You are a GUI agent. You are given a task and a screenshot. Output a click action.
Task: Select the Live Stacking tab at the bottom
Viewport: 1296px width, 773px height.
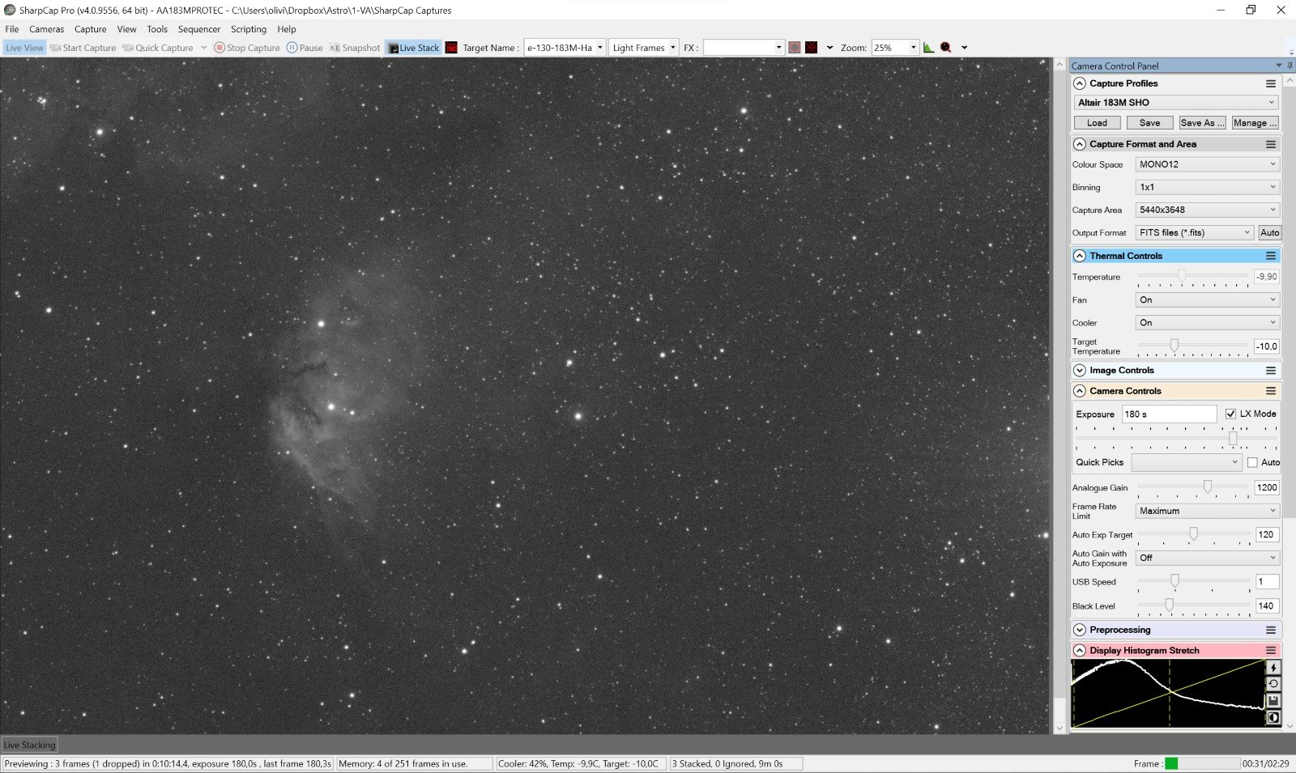[30, 745]
